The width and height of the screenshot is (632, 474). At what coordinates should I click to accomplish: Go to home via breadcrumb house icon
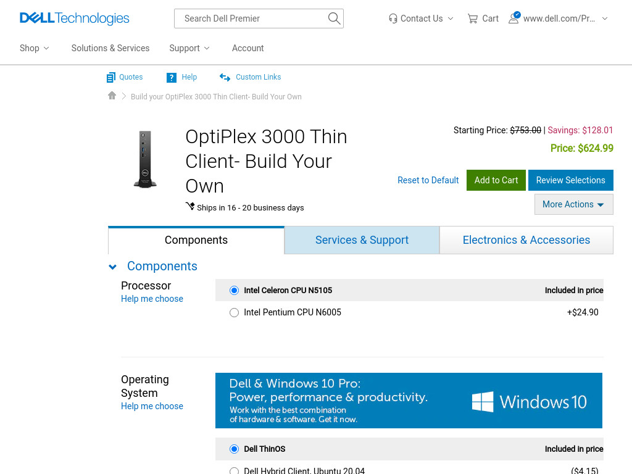click(x=112, y=96)
